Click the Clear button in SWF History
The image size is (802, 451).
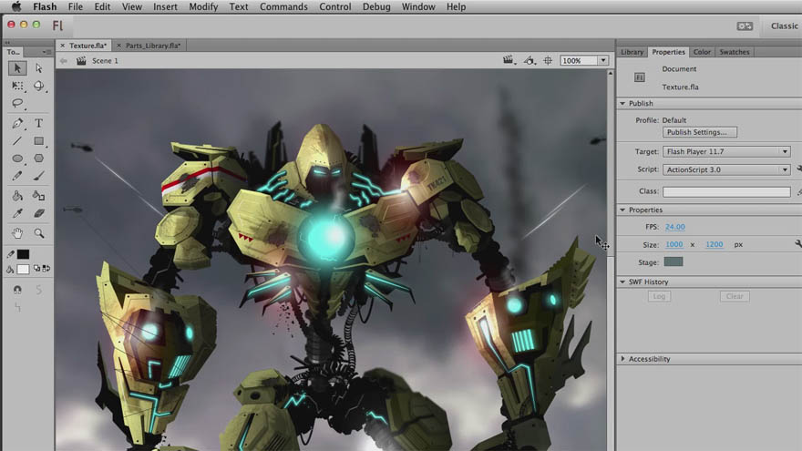735,296
